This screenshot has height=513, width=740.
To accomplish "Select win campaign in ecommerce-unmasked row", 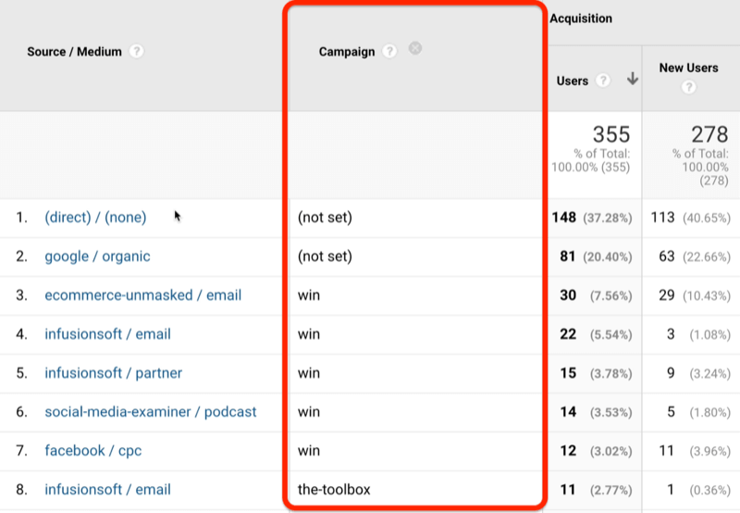I will tap(309, 295).
